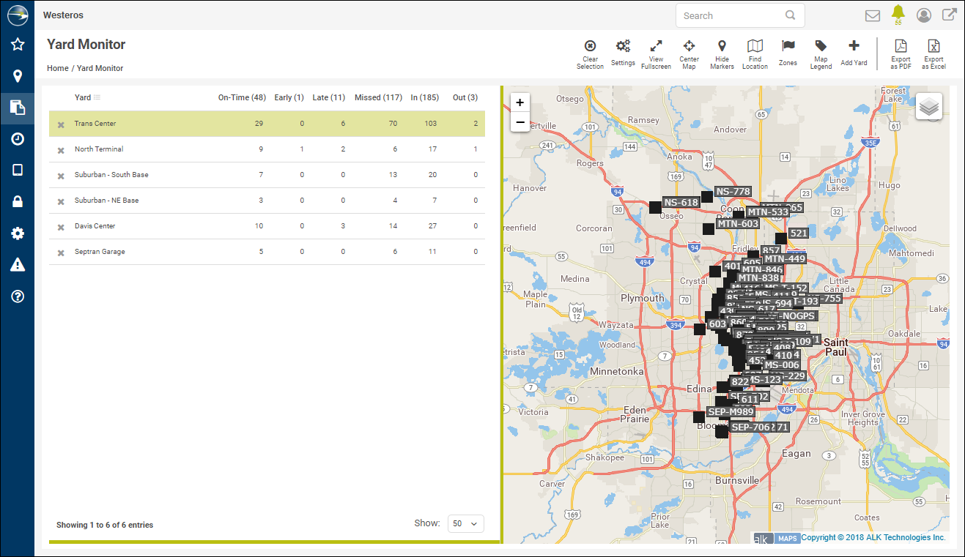Open map layers selector button
This screenshot has height=557, width=965.
[x=929, y=107]
